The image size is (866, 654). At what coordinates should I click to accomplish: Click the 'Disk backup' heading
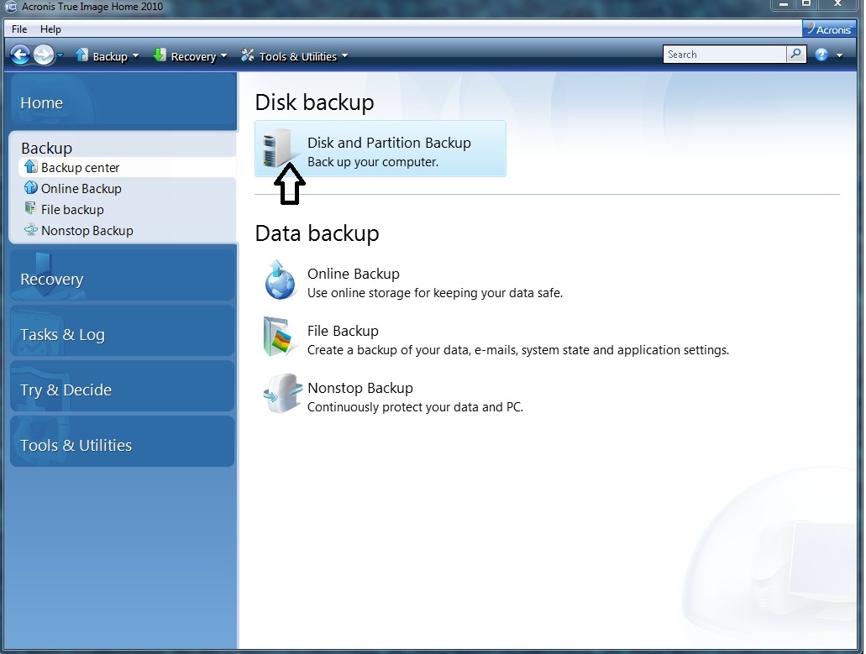click(315, 102)
